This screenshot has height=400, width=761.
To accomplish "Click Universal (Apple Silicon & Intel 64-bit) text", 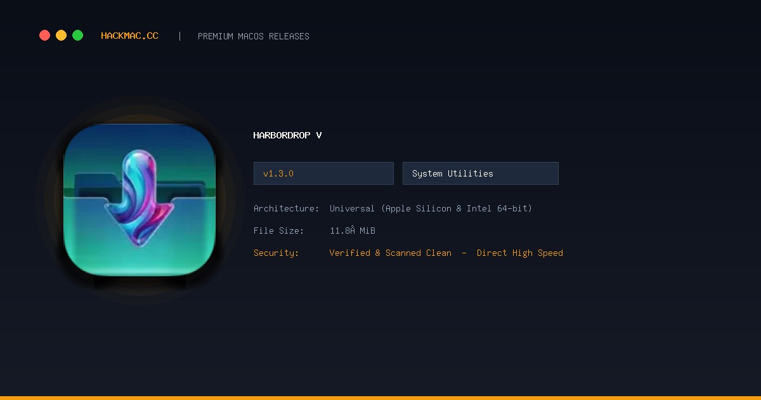I will click(431, 208).
